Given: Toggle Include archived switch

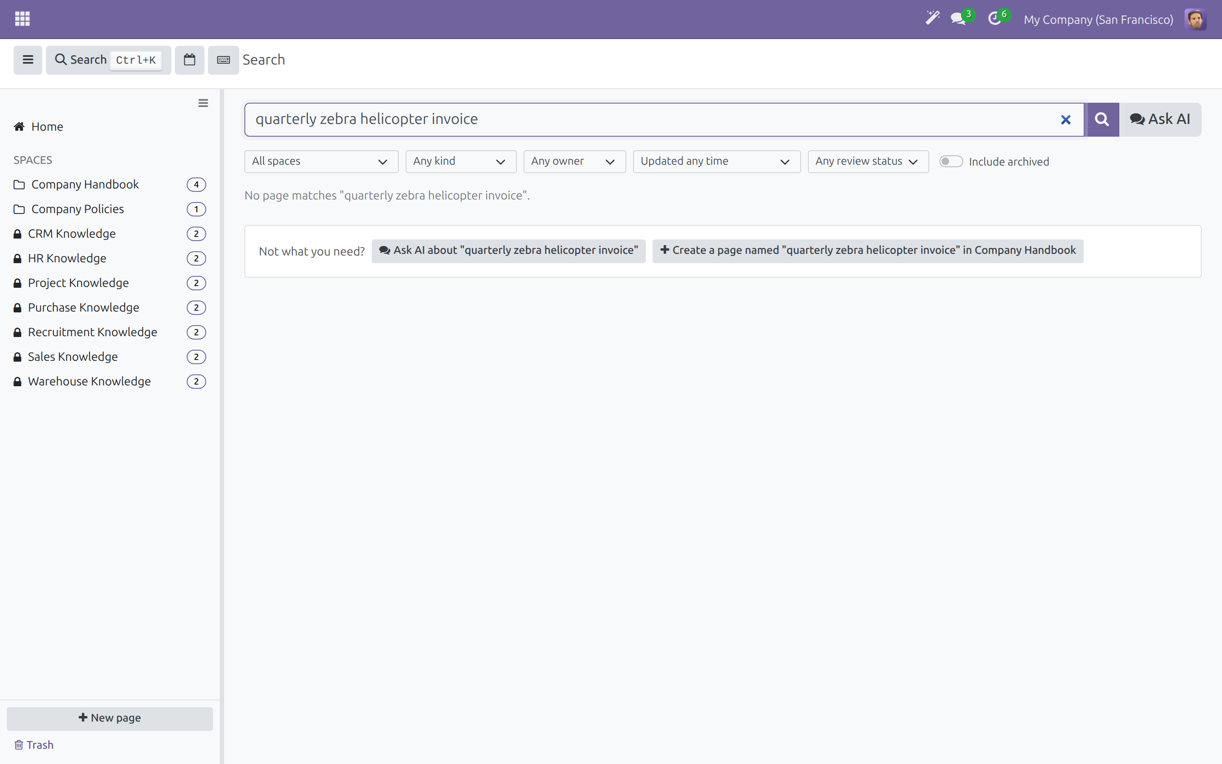Looking at the screenshot, I should pyautogui.click(x=951, y=162).
